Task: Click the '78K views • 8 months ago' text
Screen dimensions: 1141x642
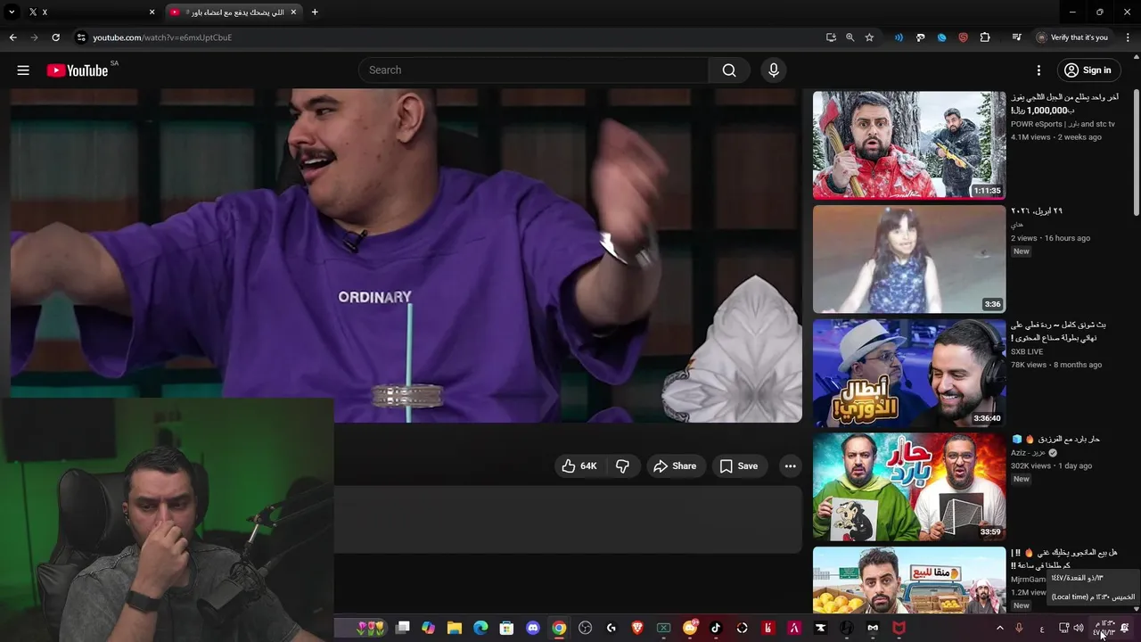Action: [1056, 365]
